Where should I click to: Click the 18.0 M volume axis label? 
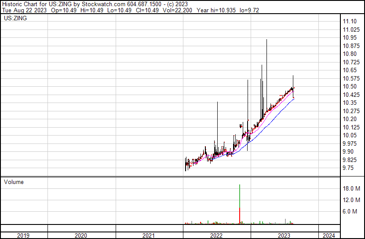(x=351, y=188)
